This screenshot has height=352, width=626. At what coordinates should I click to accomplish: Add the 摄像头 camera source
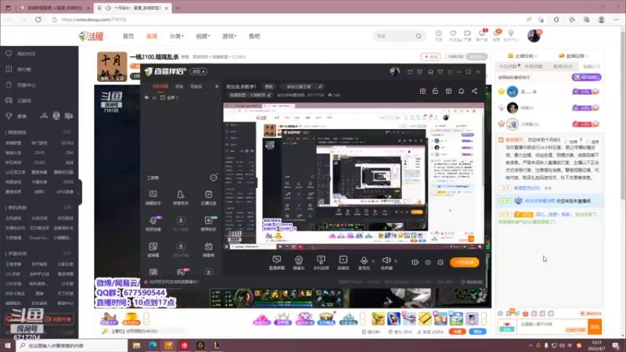[x=299, y=263]
